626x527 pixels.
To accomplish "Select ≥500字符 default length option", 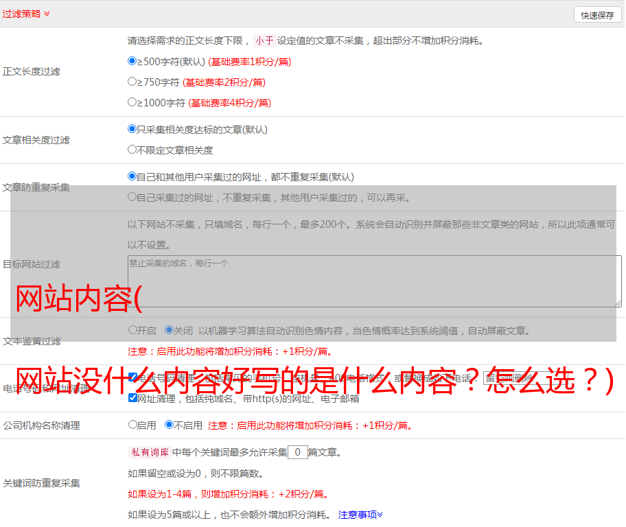I will click(x=132, y=61).
